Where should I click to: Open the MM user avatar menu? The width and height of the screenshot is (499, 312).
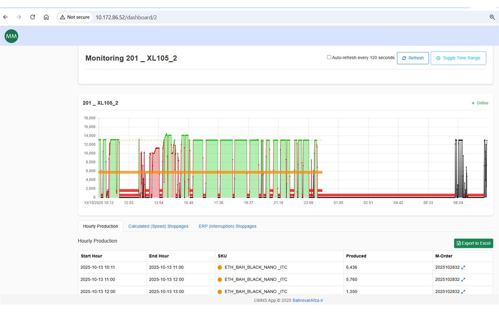(x=11, y=36)
